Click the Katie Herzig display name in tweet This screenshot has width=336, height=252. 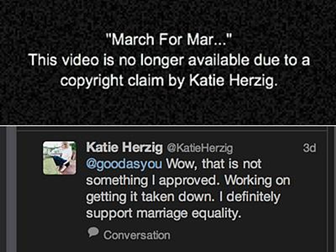[124, 148]
